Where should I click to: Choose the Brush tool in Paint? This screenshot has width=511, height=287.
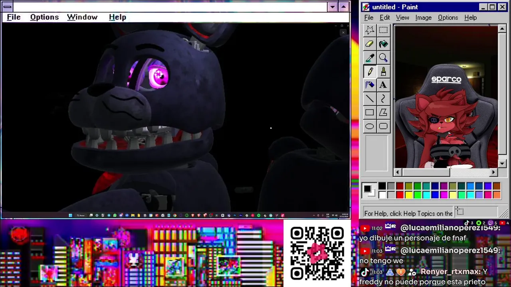(383, 72)
